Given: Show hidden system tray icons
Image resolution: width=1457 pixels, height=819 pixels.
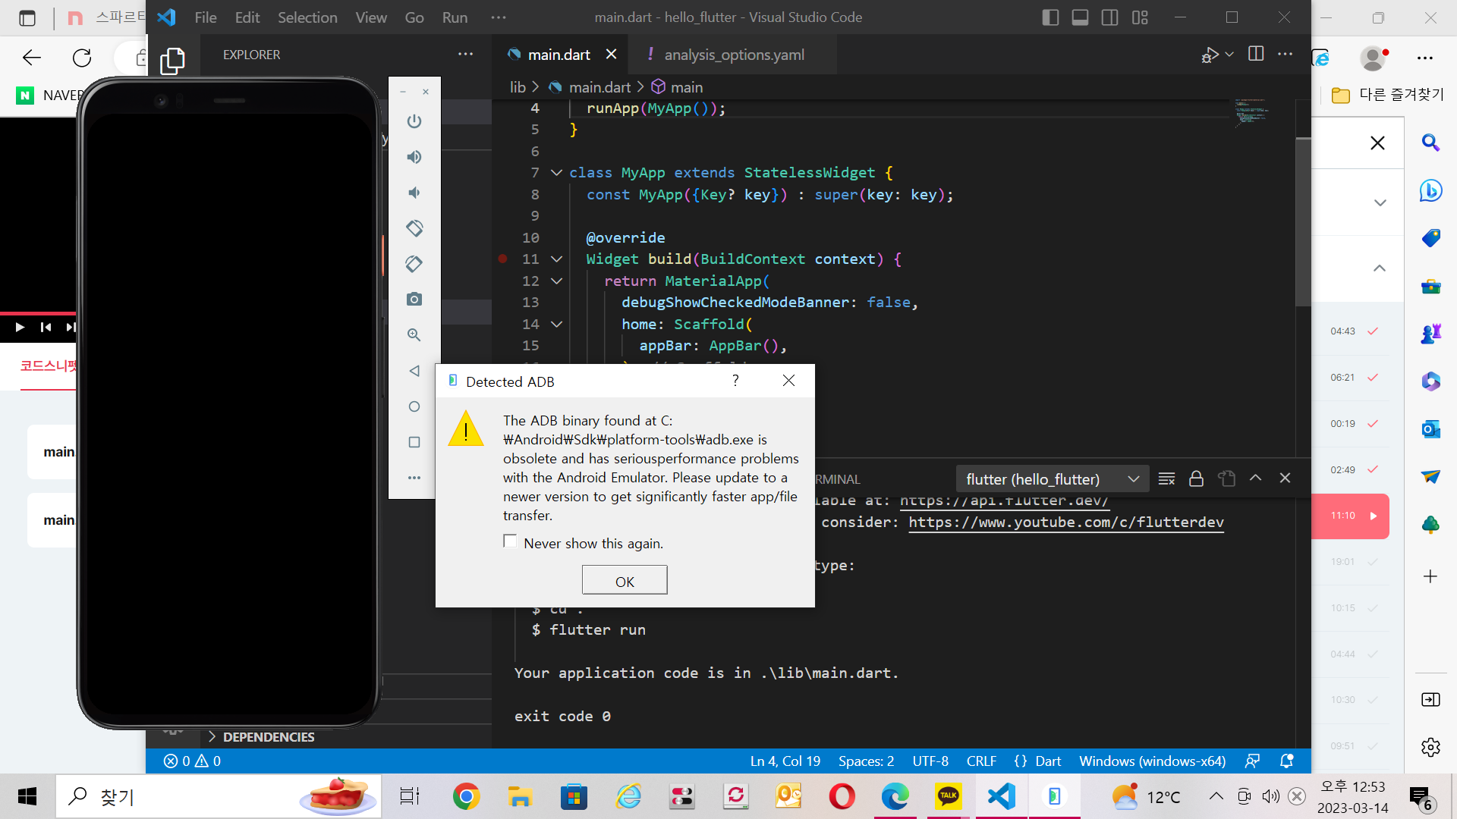Looking at the screenshot, I should coord(1216,796).
